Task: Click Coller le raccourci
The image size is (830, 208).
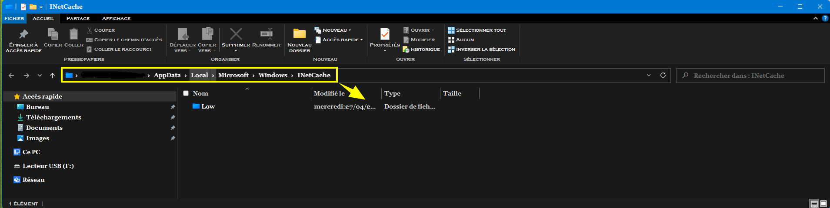Action: tap(119, 50)
